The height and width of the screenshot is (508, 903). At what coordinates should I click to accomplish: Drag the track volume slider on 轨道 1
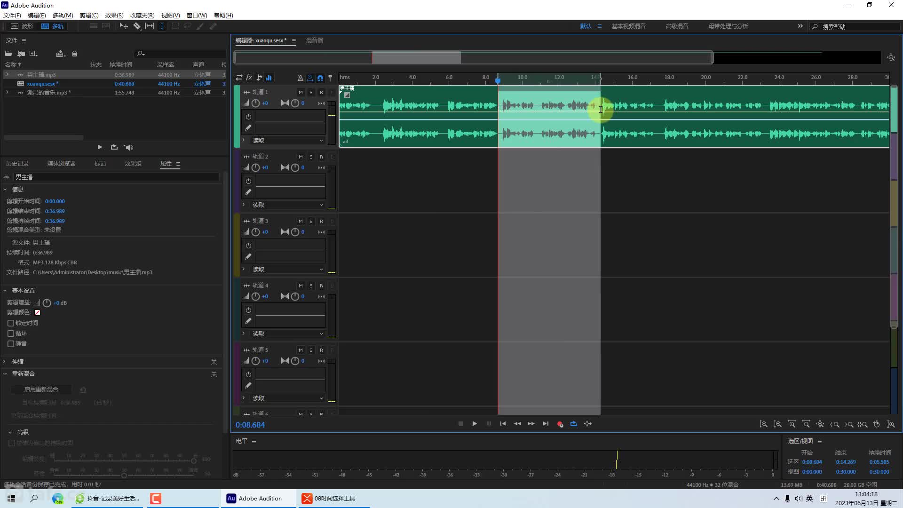click(x=255, y=103)
